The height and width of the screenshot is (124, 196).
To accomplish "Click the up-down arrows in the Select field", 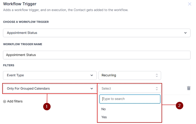I will pos(157,89).
